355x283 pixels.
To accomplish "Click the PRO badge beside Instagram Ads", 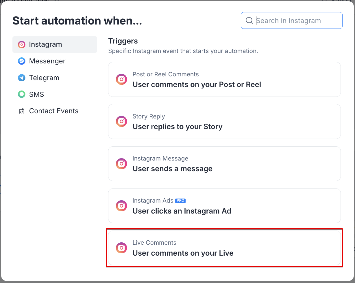I will tap(180, 201).
